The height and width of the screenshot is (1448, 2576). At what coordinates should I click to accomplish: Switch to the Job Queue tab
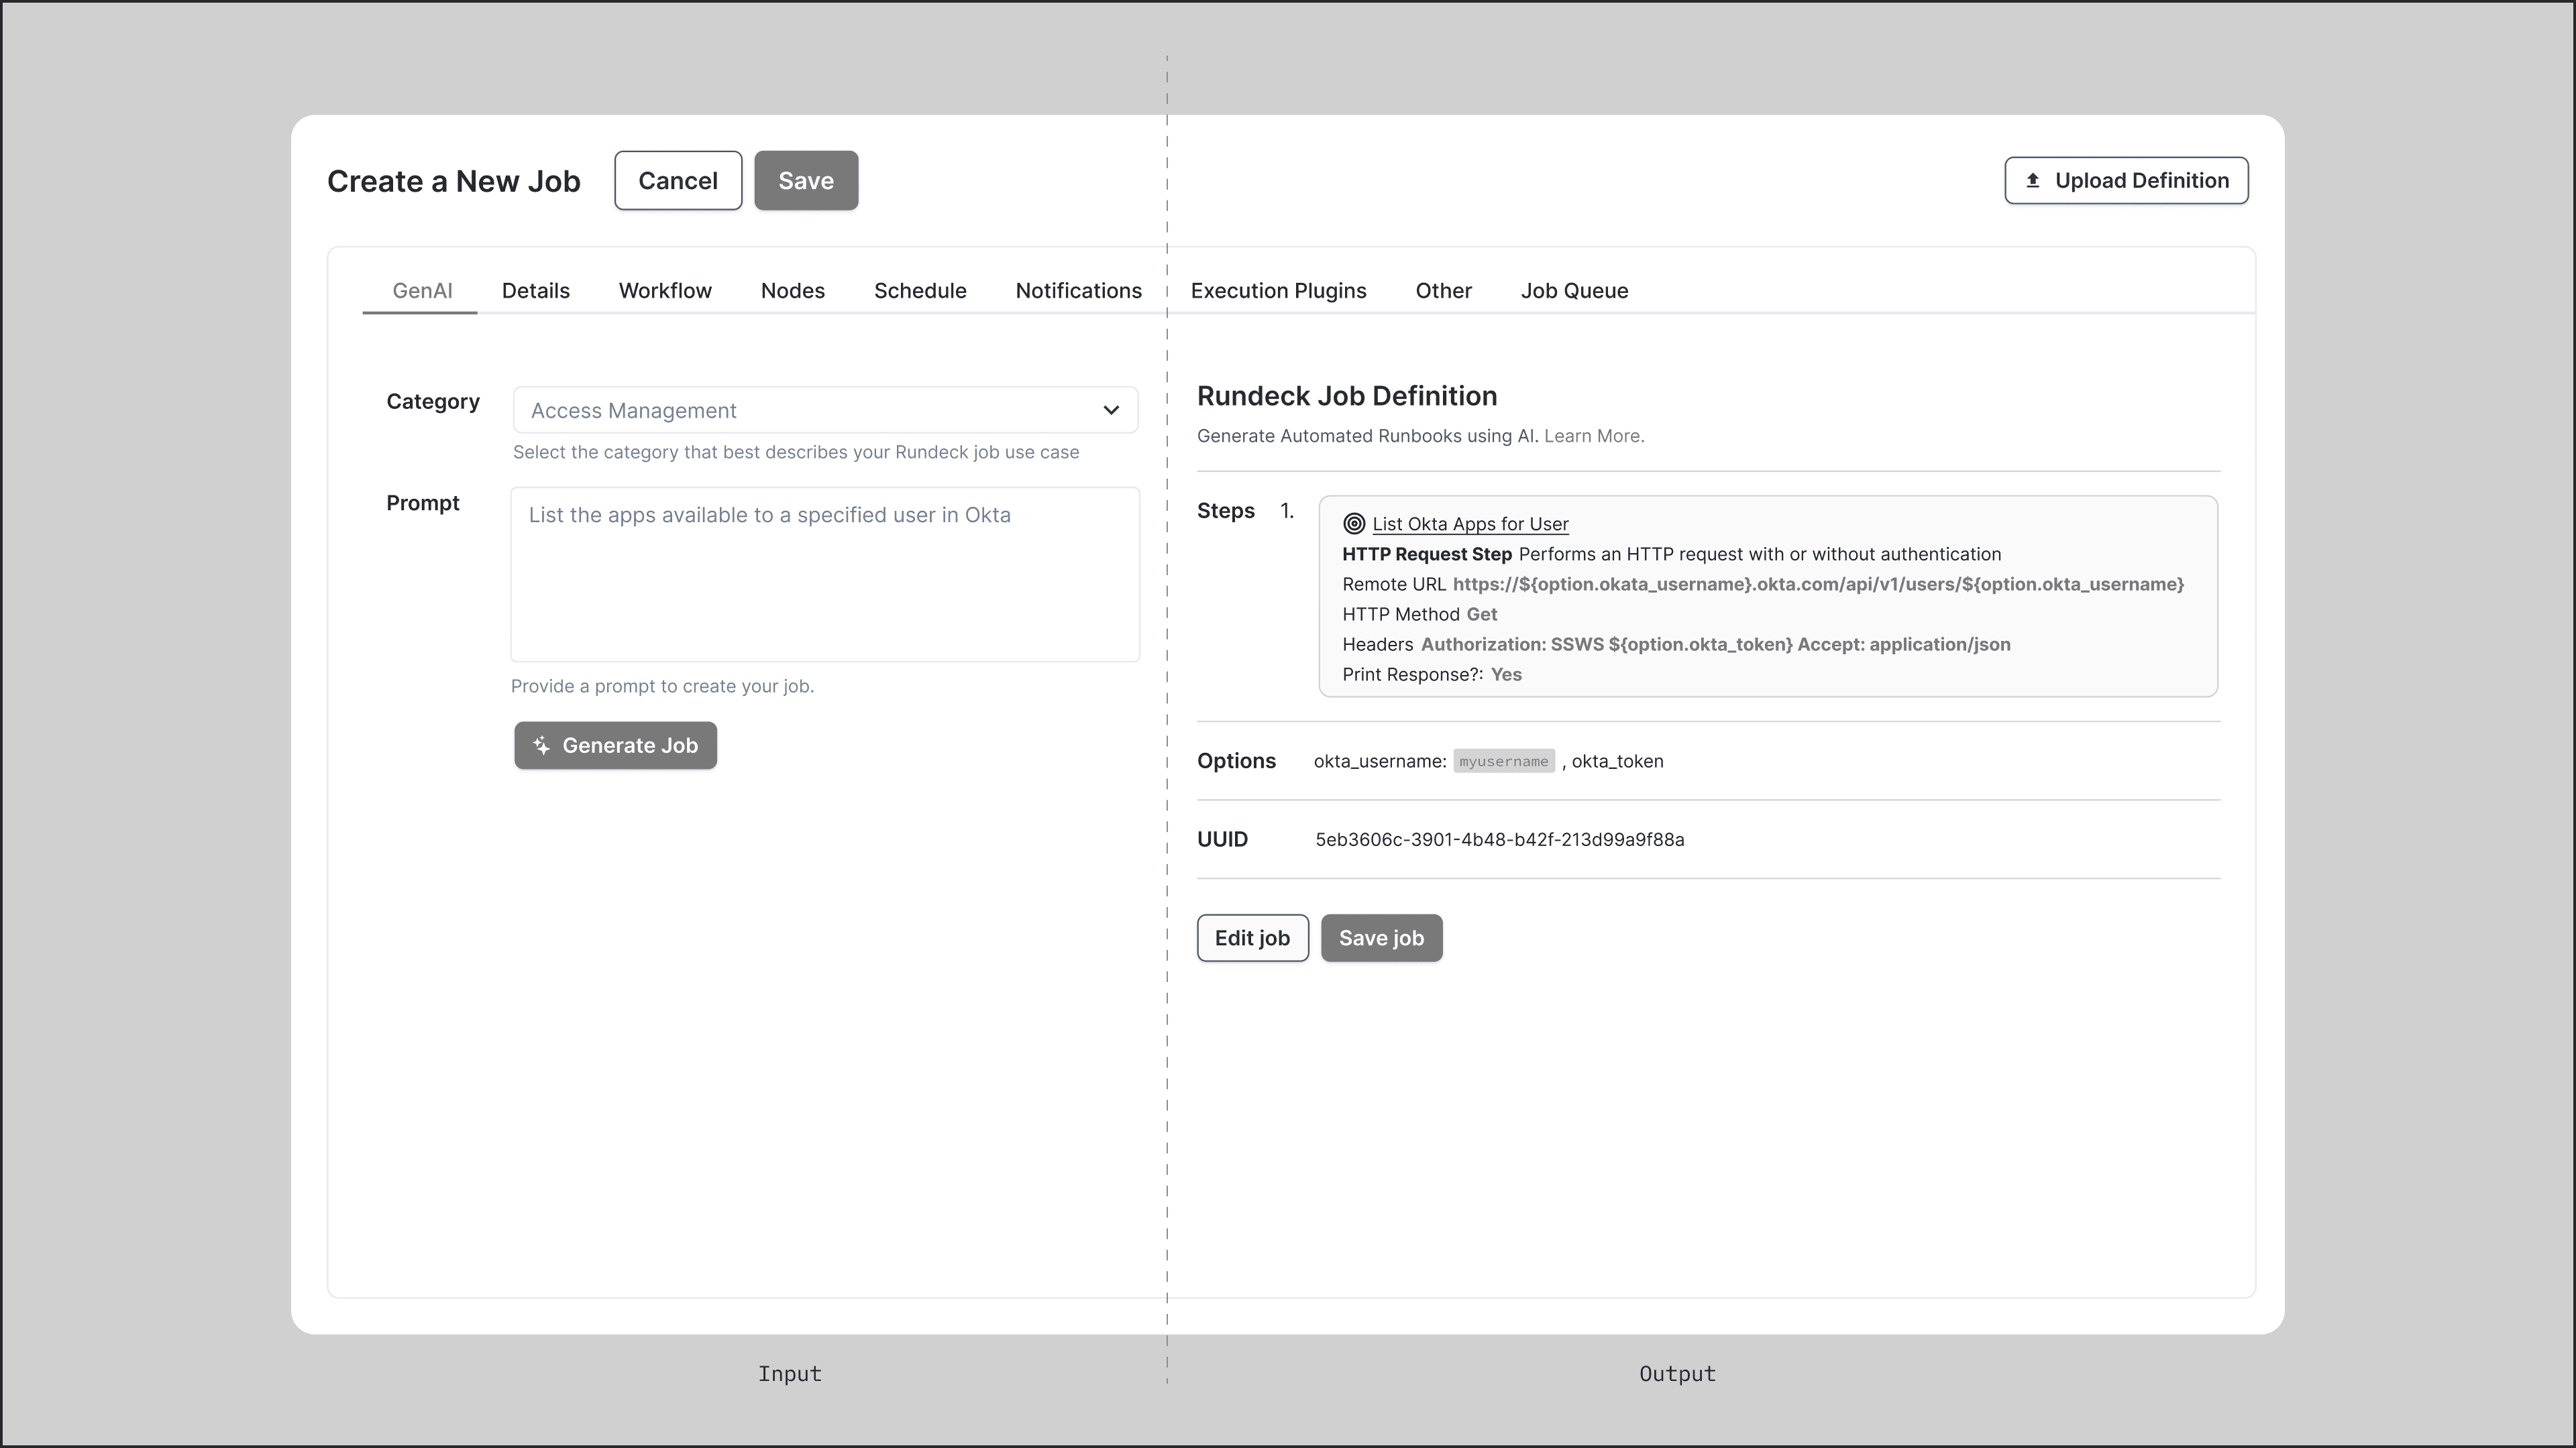pyautogui.click(x=1574, y=291)
